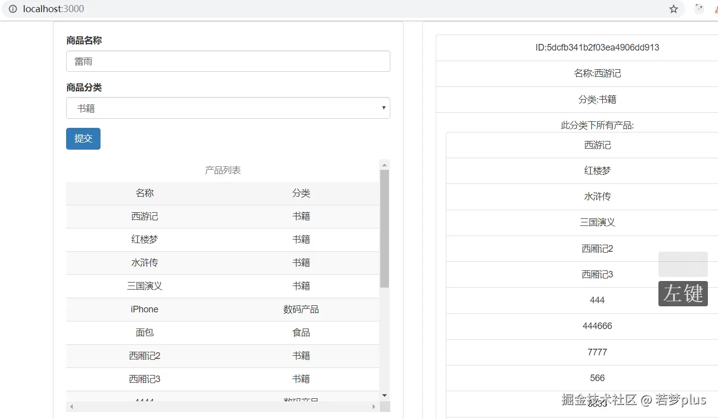
Task: Click the dropdown arrow next to 书籍
Action: point(383,108)
